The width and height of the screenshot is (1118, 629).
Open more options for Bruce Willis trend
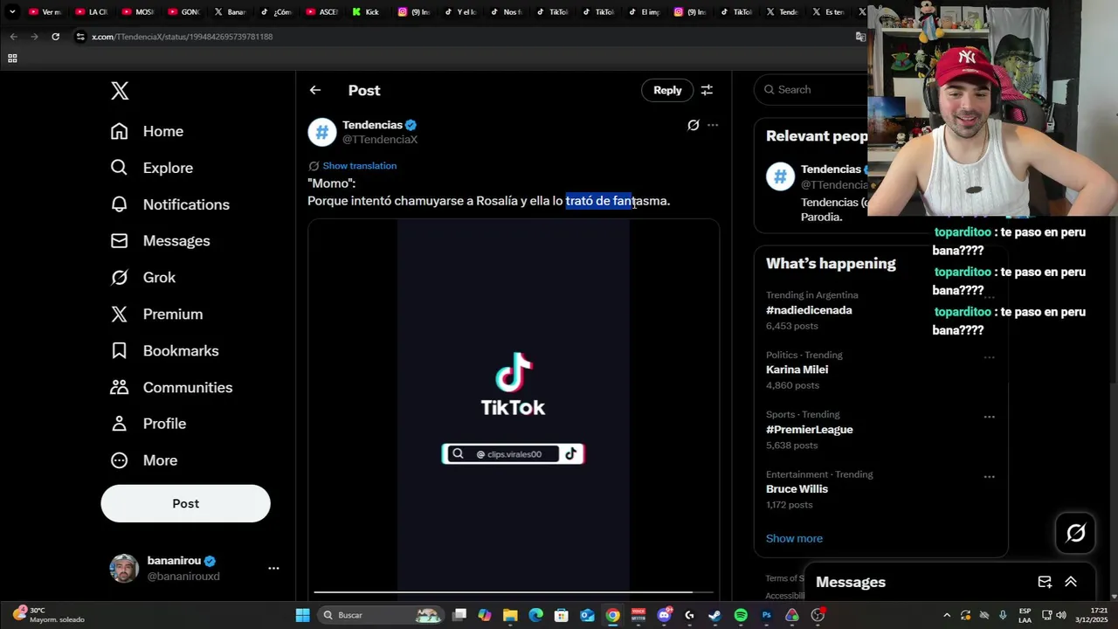989,477
